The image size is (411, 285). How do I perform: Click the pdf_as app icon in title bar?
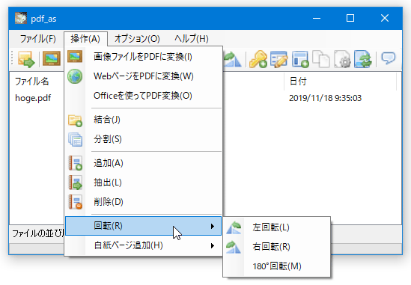(21, 18)
